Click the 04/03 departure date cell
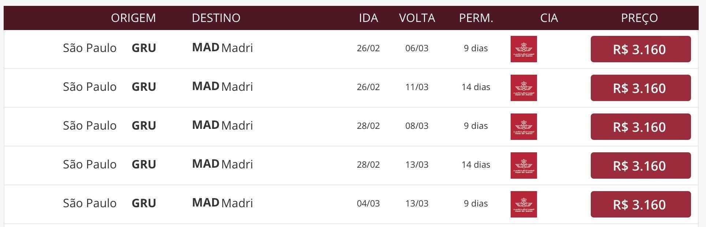The width and height of the screenshot is (706, 227). [x=368, y=204]
